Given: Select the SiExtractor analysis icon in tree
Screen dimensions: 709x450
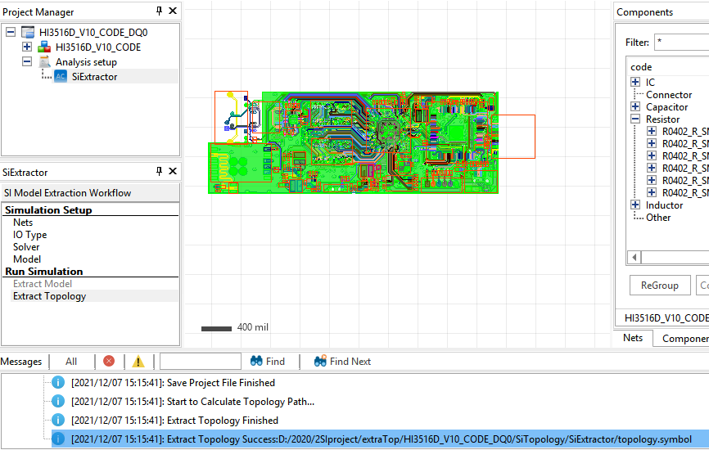Looking at the screenshot, I should coord(61,77).
